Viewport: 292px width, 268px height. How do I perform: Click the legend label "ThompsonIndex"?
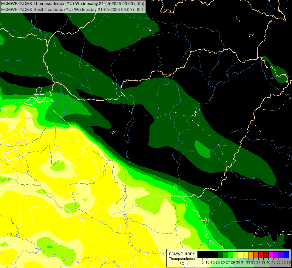[x=182, y=259]
